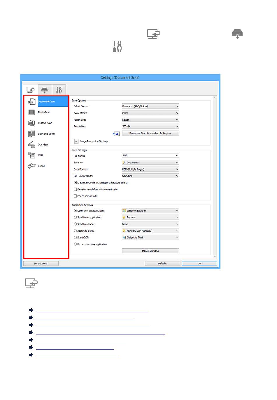Select the Photo Scan icon
The height and width of the screenshot is (400, 277).
pyautogui.click(x=31, y=112)
